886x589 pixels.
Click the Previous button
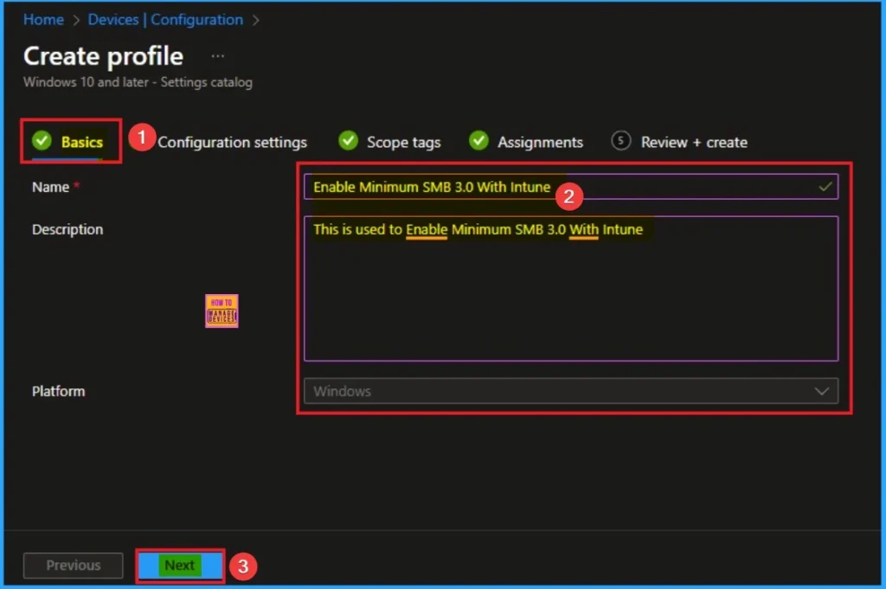tap(74, 566)
